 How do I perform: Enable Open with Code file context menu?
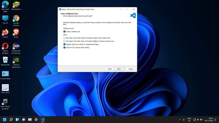coord(64,38)
